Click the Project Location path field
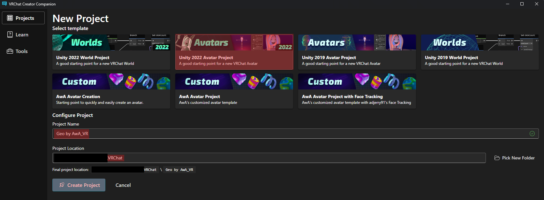The image size is (544, 200). (269, 158)
